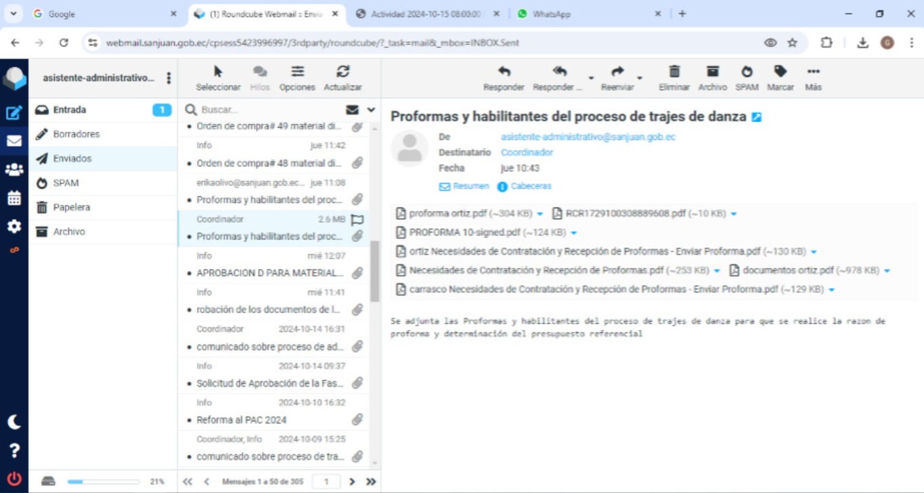Screen dimensions: 924x493
Task: Mark message as SPAM in toolbar
Action: [x=747, y=72]
